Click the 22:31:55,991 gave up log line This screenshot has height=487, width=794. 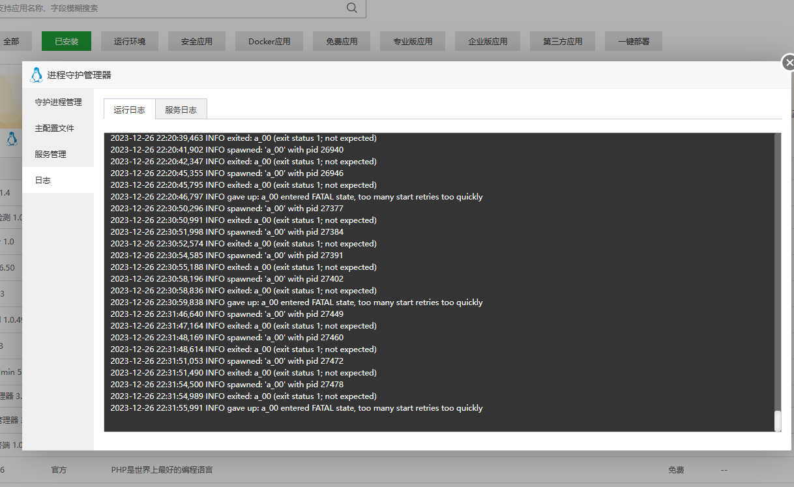click(297, 408)
